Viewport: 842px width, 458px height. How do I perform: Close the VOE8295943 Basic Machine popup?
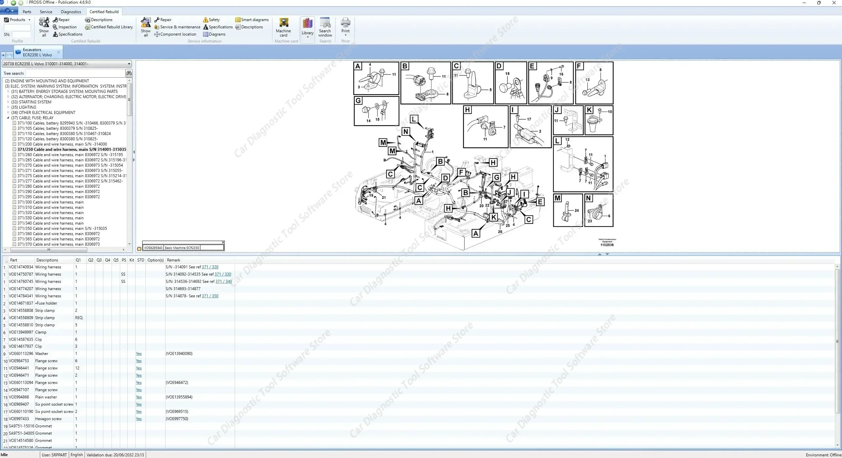tap(223, 242)
